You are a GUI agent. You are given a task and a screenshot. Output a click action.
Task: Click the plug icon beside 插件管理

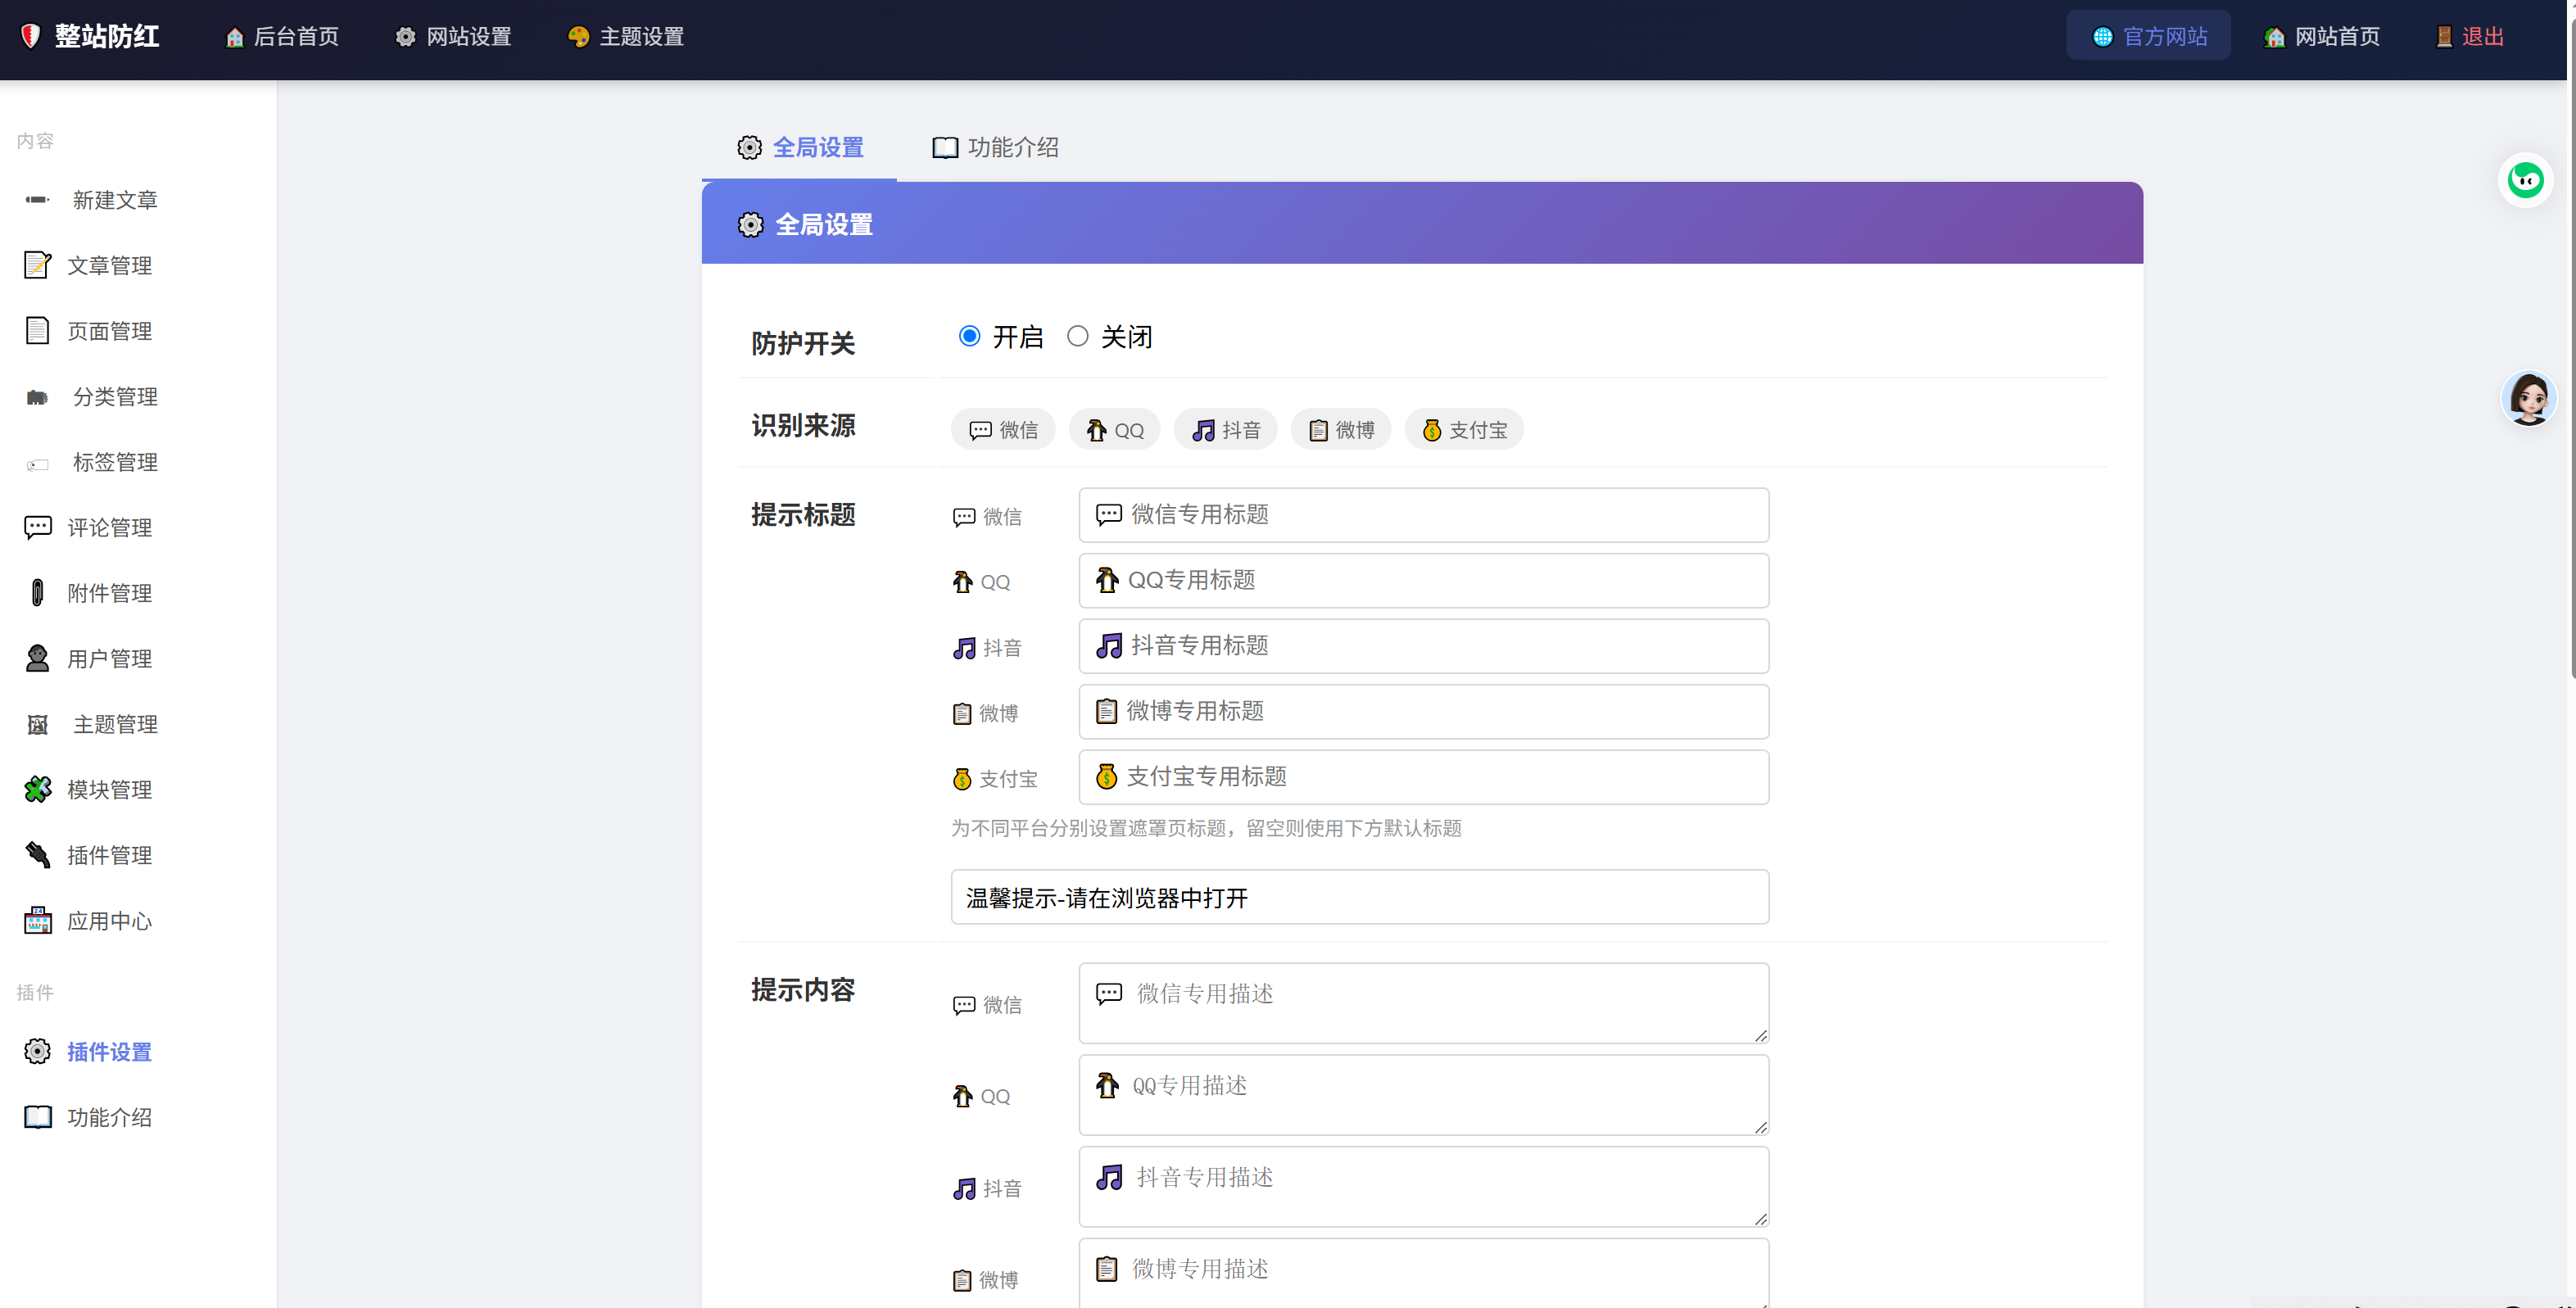(37, 855)
